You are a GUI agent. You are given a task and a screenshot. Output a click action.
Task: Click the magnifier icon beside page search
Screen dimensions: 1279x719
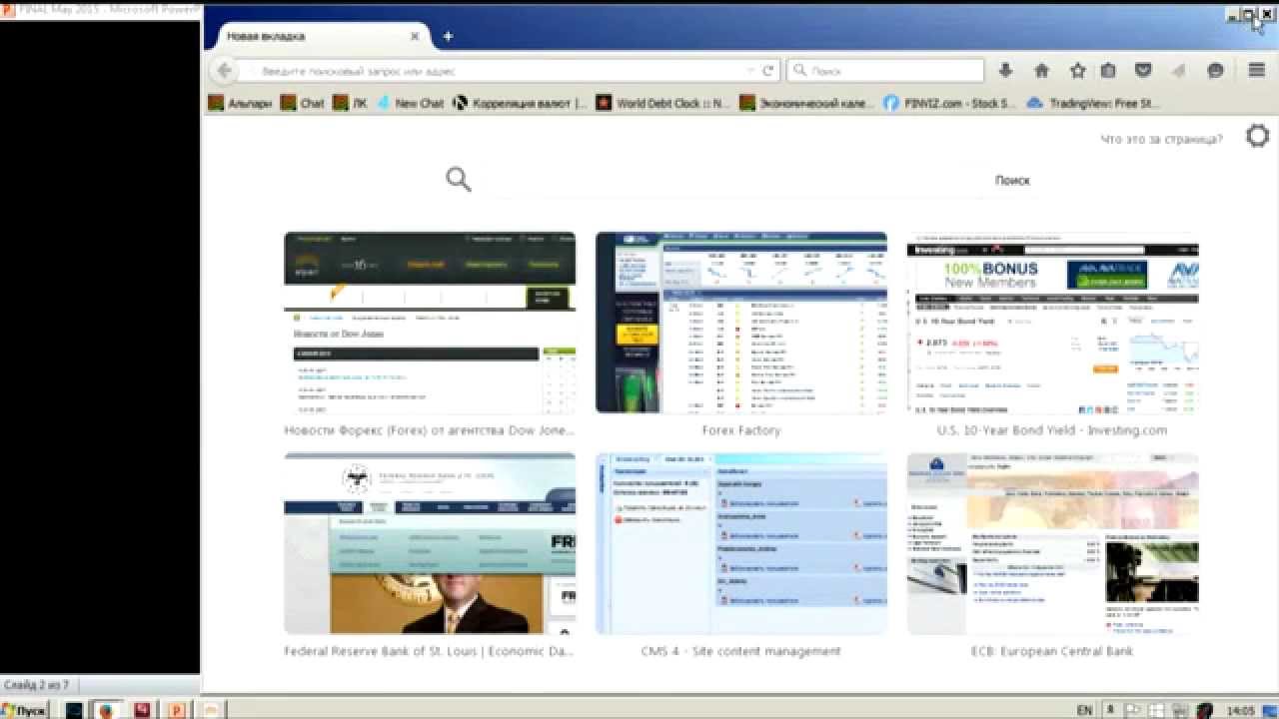coord(459,180)
